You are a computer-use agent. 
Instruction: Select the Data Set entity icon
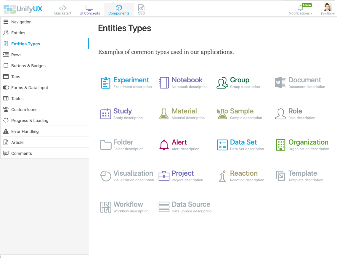coord(222,145)
